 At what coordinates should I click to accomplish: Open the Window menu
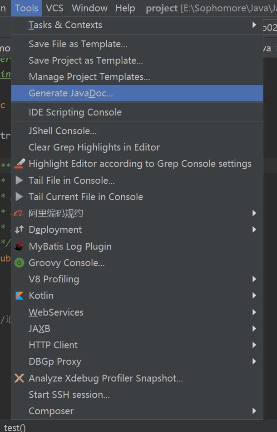[89, 8]
